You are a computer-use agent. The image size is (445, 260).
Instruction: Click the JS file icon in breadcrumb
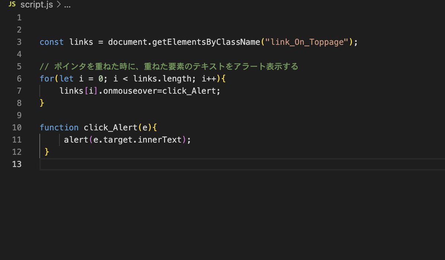coord(12,5)
